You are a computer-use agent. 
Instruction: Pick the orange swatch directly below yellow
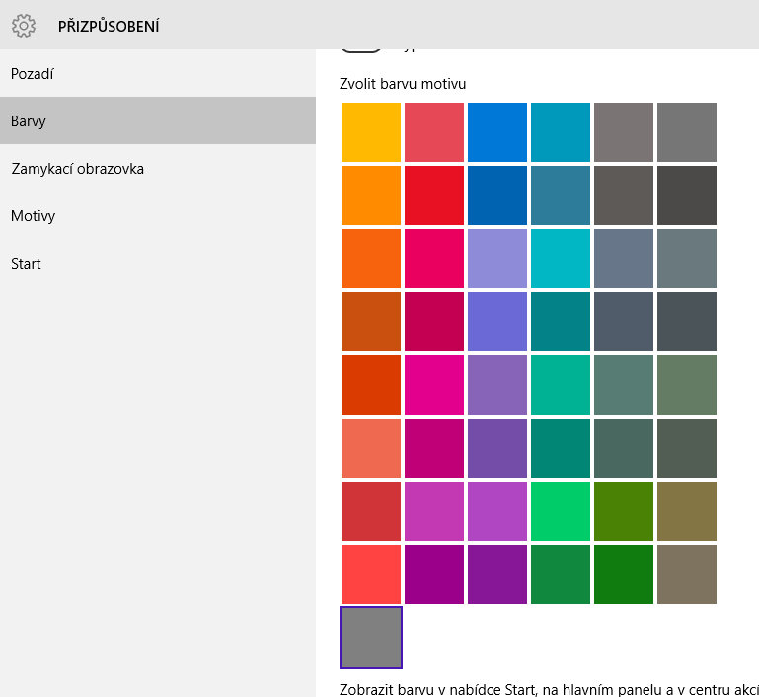(x=371, y=195)
